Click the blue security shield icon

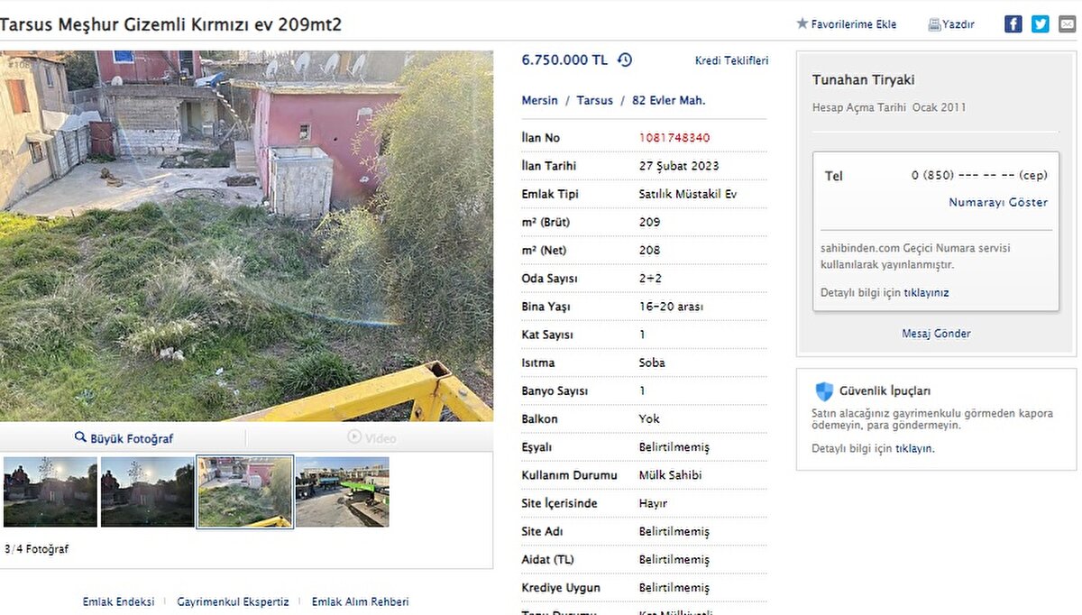824,391
